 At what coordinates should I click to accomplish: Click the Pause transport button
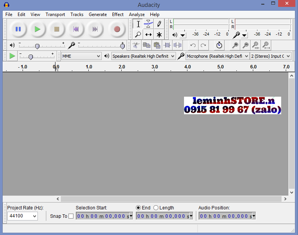tap(18, 29)
